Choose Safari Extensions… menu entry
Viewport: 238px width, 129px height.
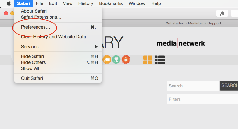coord(58,17)
